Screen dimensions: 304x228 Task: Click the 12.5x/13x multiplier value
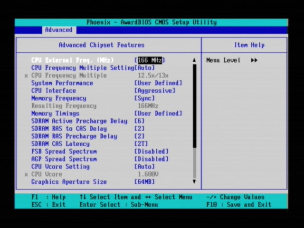pyautogui.click(x=153, y=76)
